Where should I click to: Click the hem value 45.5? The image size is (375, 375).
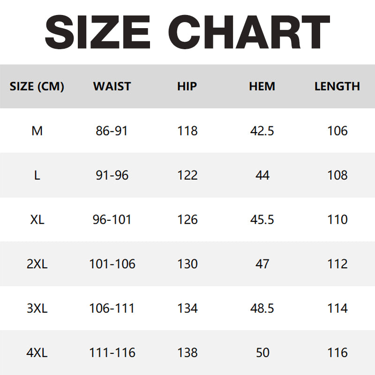[x=262, y=219]
